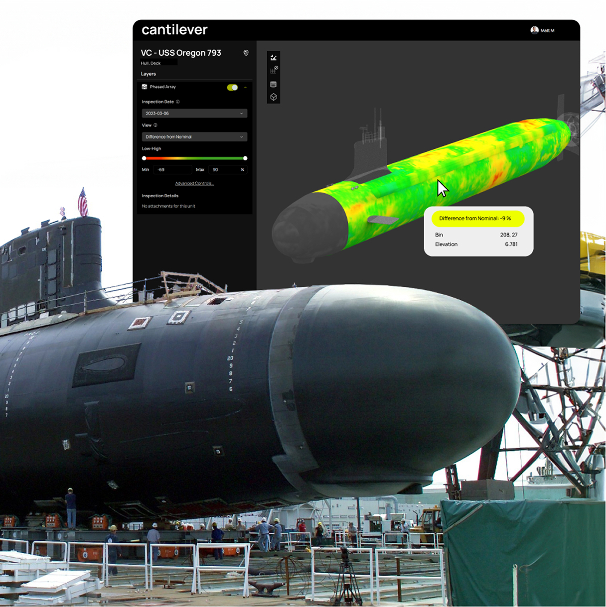Click the Hull, Deck label
This screenshot has width=606, height=607.
tap(151, 63)
